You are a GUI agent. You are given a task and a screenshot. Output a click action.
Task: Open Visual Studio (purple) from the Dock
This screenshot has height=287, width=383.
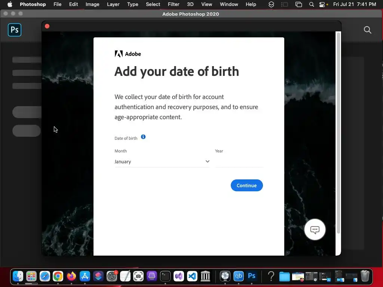click(x=178, y=276)
